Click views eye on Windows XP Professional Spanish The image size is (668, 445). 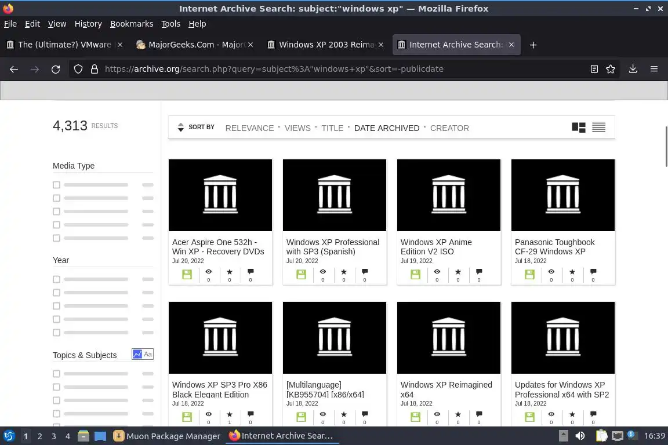click(x=323, y=272)
